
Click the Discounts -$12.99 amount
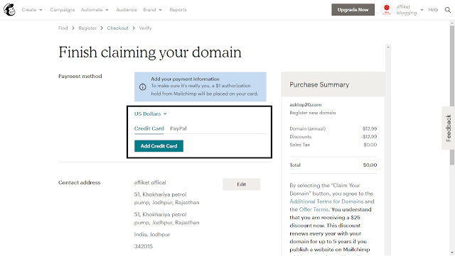pyautogui.click(x=369, y=137)
